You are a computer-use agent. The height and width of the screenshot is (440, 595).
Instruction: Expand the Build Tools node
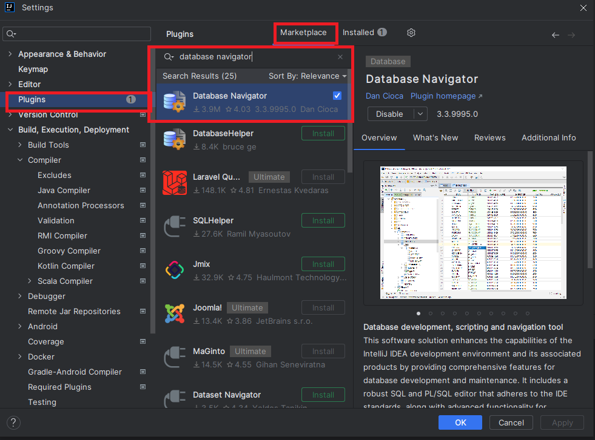[x=20, y=145]
